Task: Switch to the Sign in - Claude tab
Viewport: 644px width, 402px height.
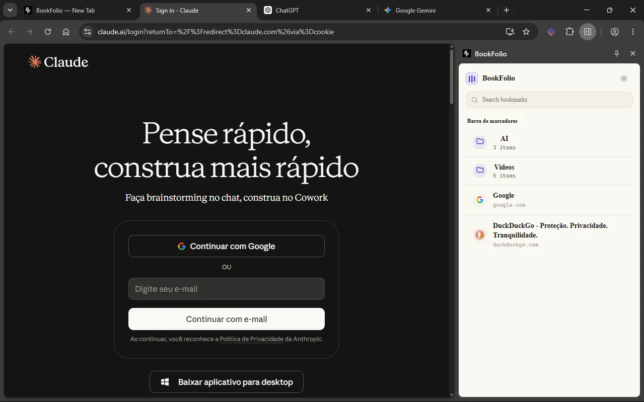Action: 198,10
